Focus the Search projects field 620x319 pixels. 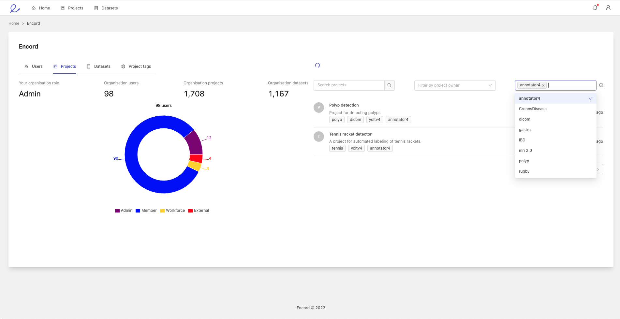tap(349, 85)
